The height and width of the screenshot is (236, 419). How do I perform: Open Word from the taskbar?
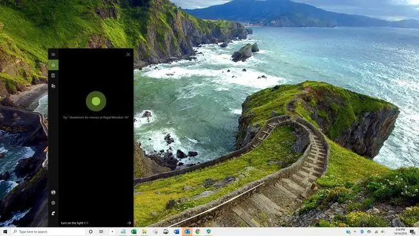coord(177,231)
